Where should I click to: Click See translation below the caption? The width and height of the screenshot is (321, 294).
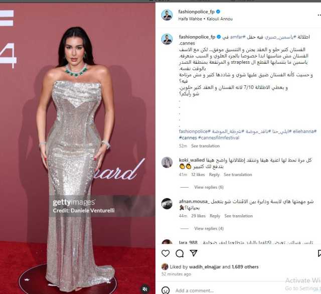click(x=205, y=146)
